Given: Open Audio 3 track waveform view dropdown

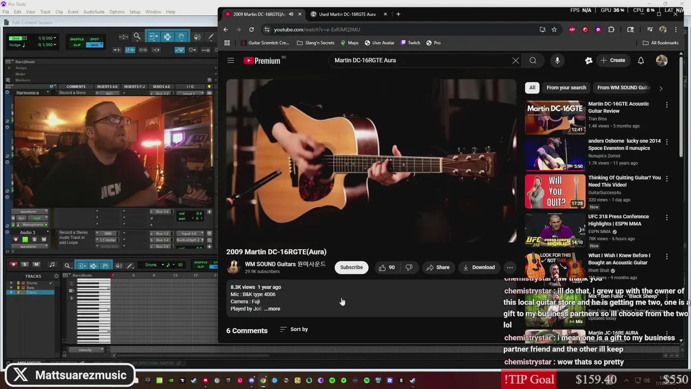Looking at the screenshot, I should pos(31,246).
